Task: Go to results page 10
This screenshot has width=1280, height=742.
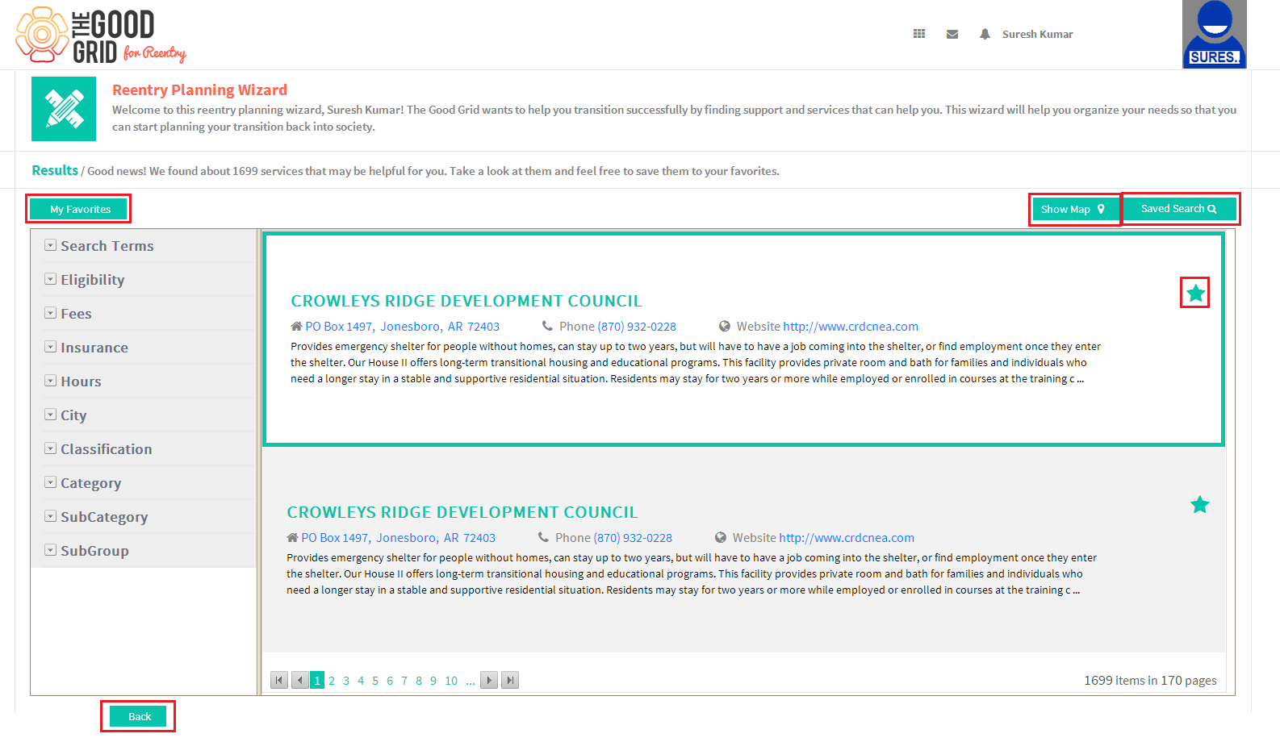Action: pos(451,681)
